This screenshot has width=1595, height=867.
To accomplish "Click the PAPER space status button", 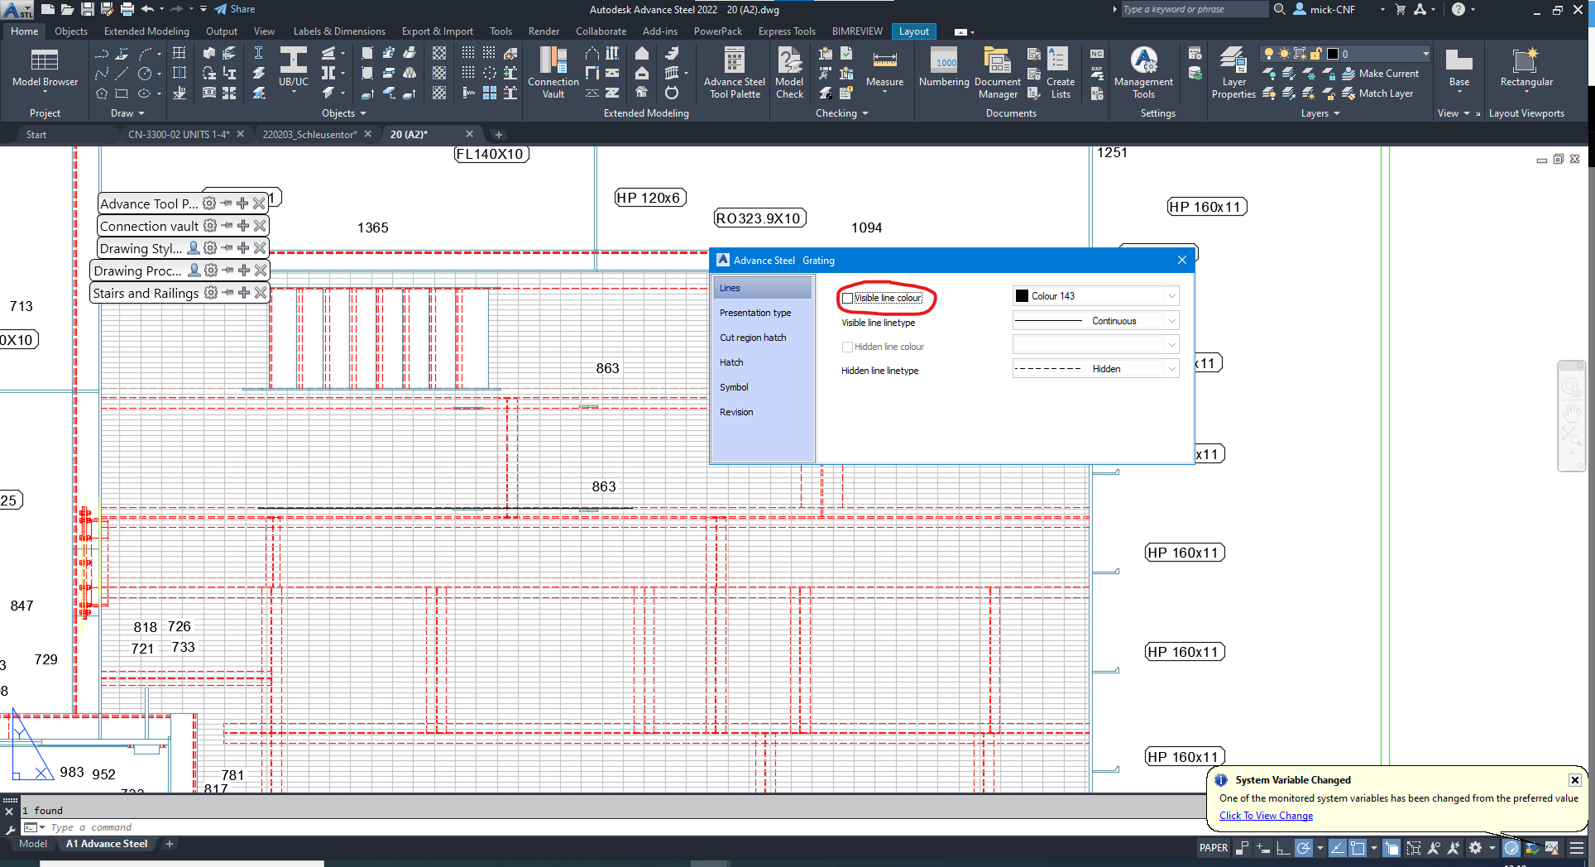I will point(1214,848).
